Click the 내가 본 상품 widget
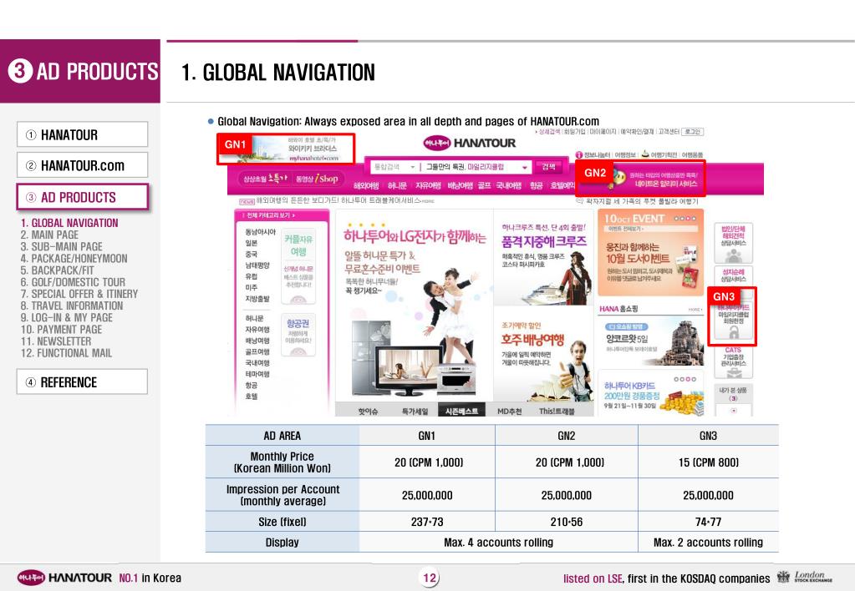The image size is (855, 591). [734, 399]
